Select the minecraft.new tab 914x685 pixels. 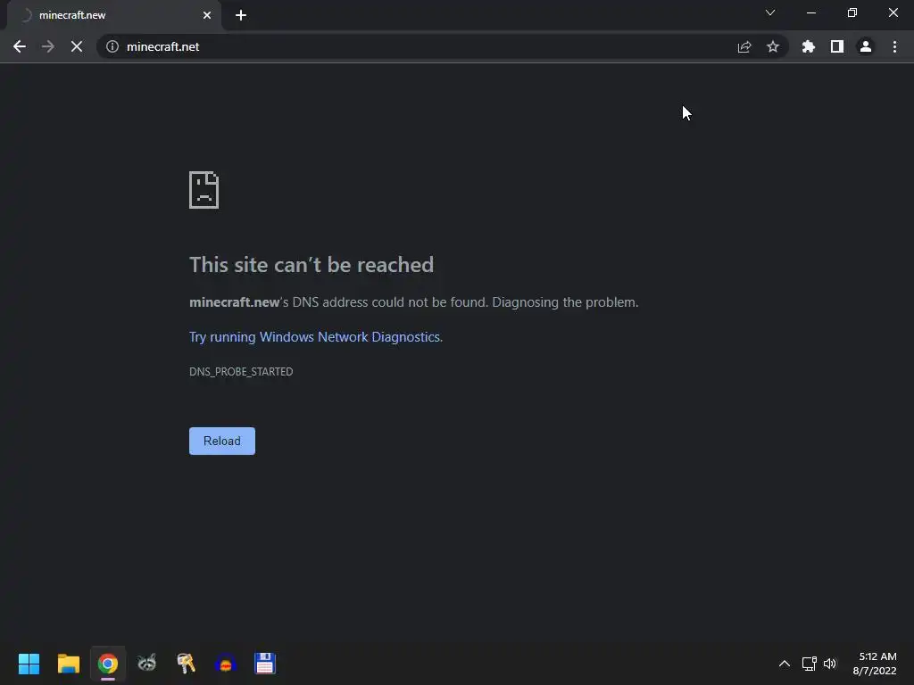[114, 15]
